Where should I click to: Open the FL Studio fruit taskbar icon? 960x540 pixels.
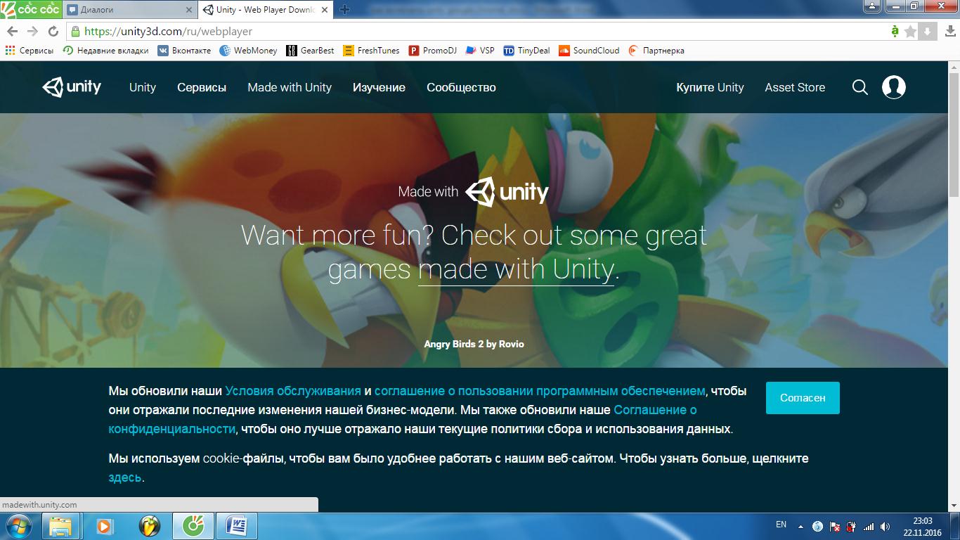pyautogui.click(x=149, y=526)
